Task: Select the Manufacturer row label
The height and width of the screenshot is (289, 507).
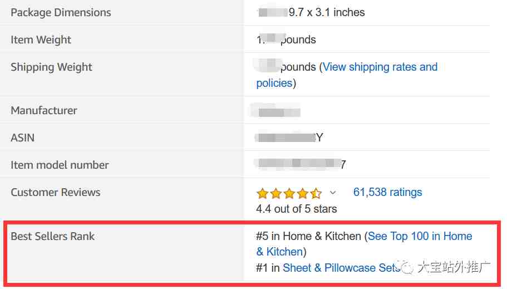Action: click(x=44, y=110)
